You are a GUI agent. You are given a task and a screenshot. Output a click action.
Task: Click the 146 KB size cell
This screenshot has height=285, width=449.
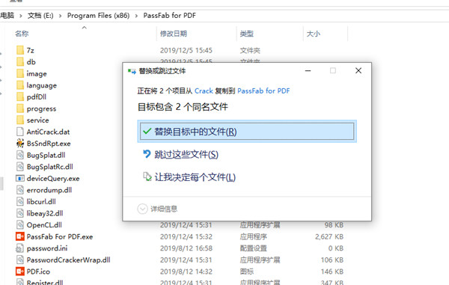(332, 272)
